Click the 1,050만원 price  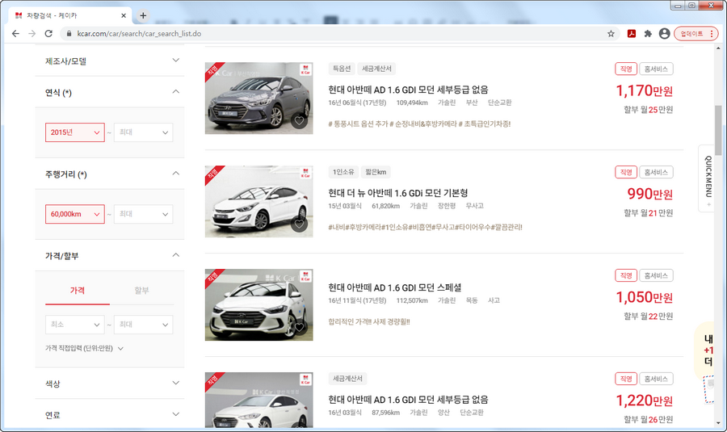(x=644, y=297)
